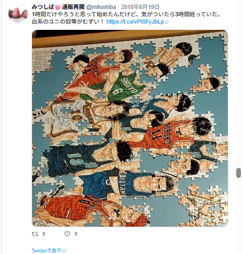
Task: Like the tweet with the heart icon
Action: (67, 234)
